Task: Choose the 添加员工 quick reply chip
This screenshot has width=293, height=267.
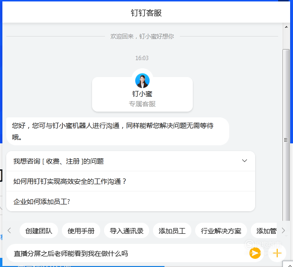Action: pyautogui.click(x=172, y=230)
